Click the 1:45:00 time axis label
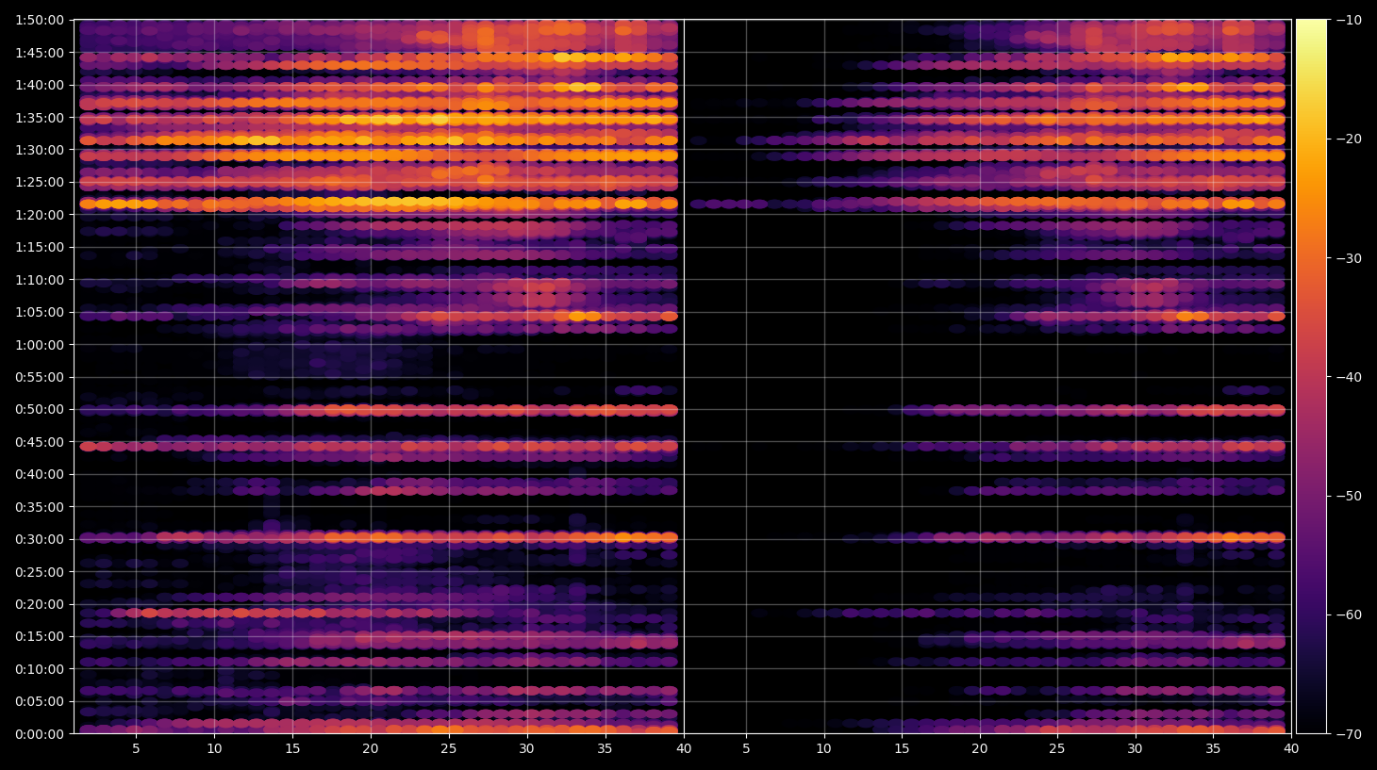The width and height of the screenshot is (1377, 770). pos(40,53)
